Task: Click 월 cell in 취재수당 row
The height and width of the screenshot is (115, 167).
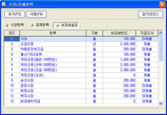Action: pos(94,91)
